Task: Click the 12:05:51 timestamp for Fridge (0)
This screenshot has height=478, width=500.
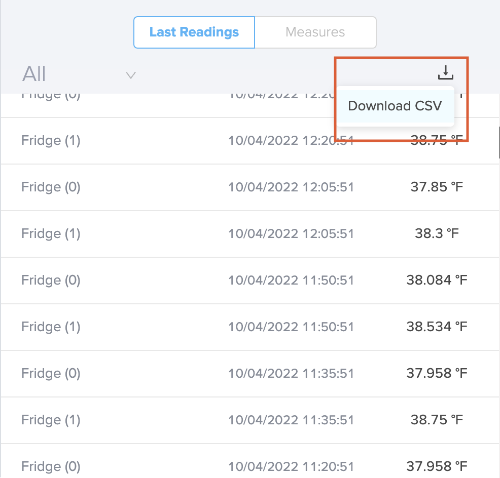Action: (x=291, y=187)
